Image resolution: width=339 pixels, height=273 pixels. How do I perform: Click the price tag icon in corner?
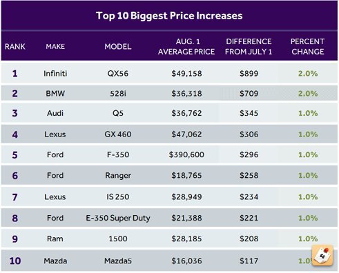tap(322, 255)
